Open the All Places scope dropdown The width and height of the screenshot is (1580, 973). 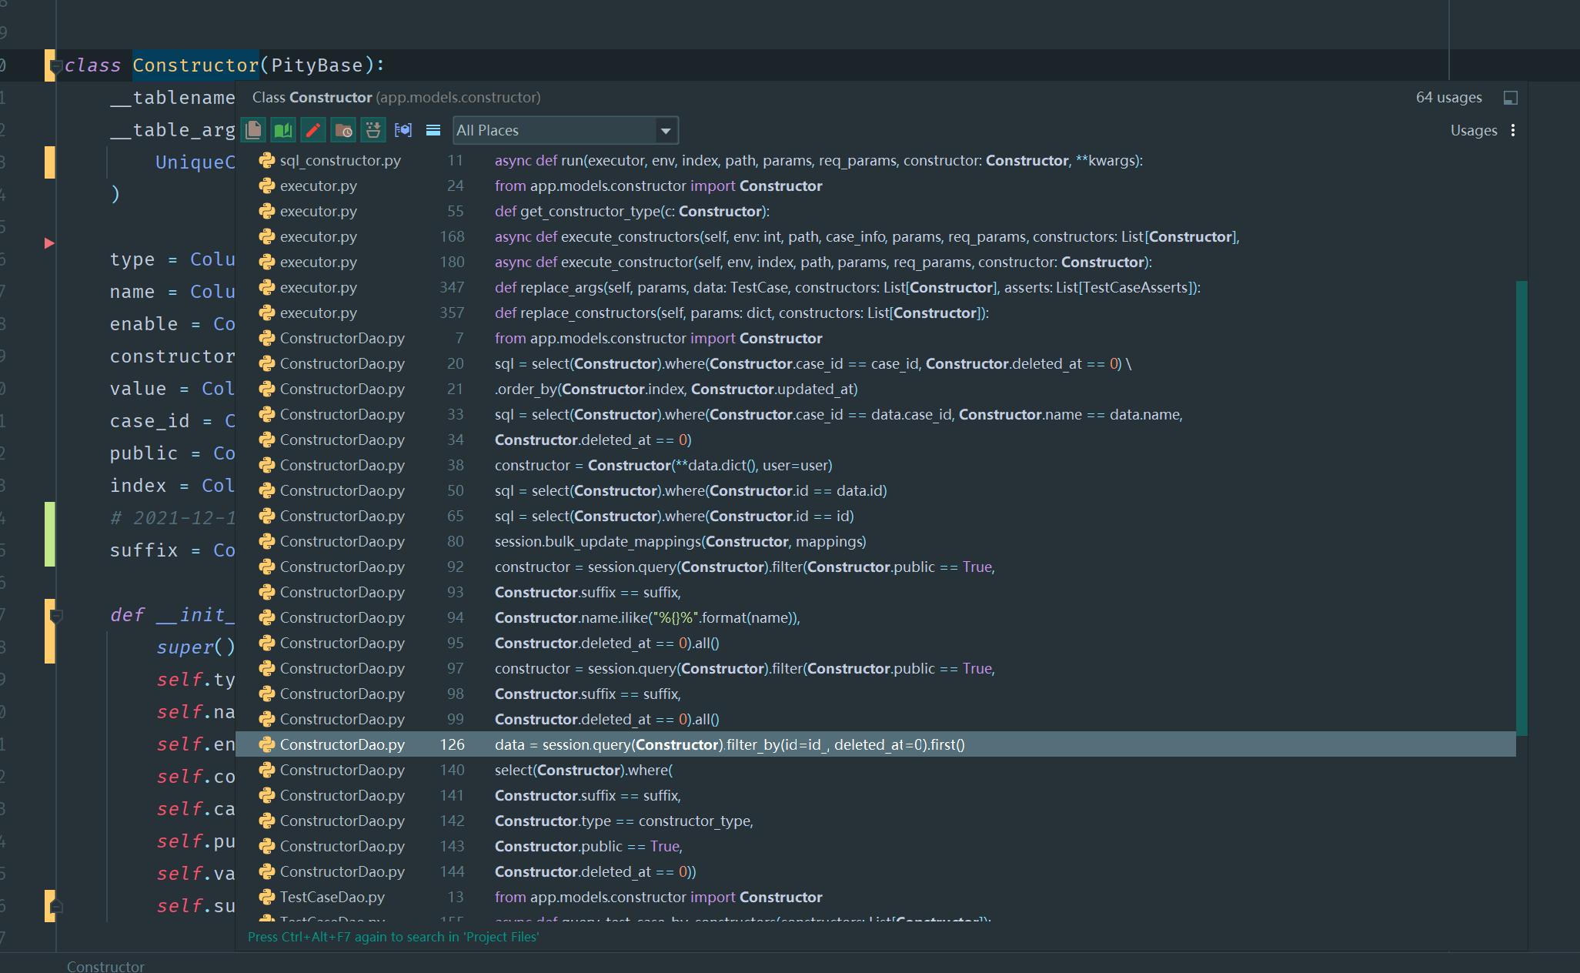coord(566,130)
